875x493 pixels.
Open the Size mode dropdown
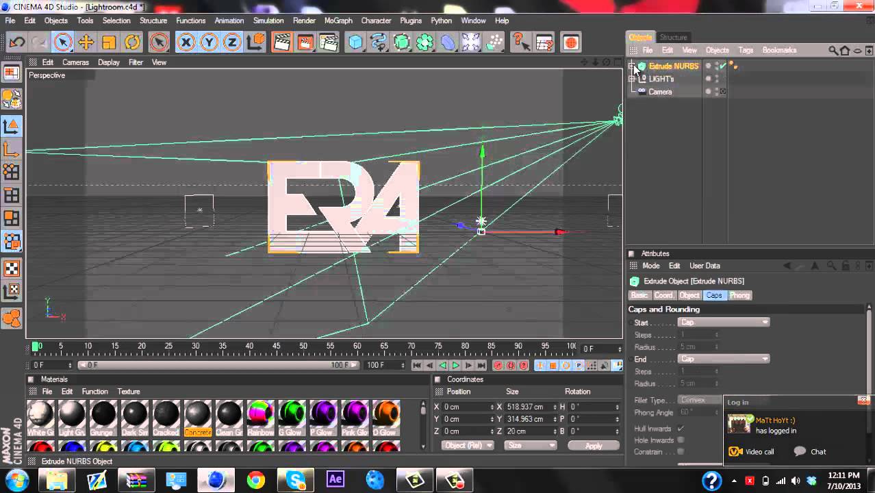(x=531, y=445)
